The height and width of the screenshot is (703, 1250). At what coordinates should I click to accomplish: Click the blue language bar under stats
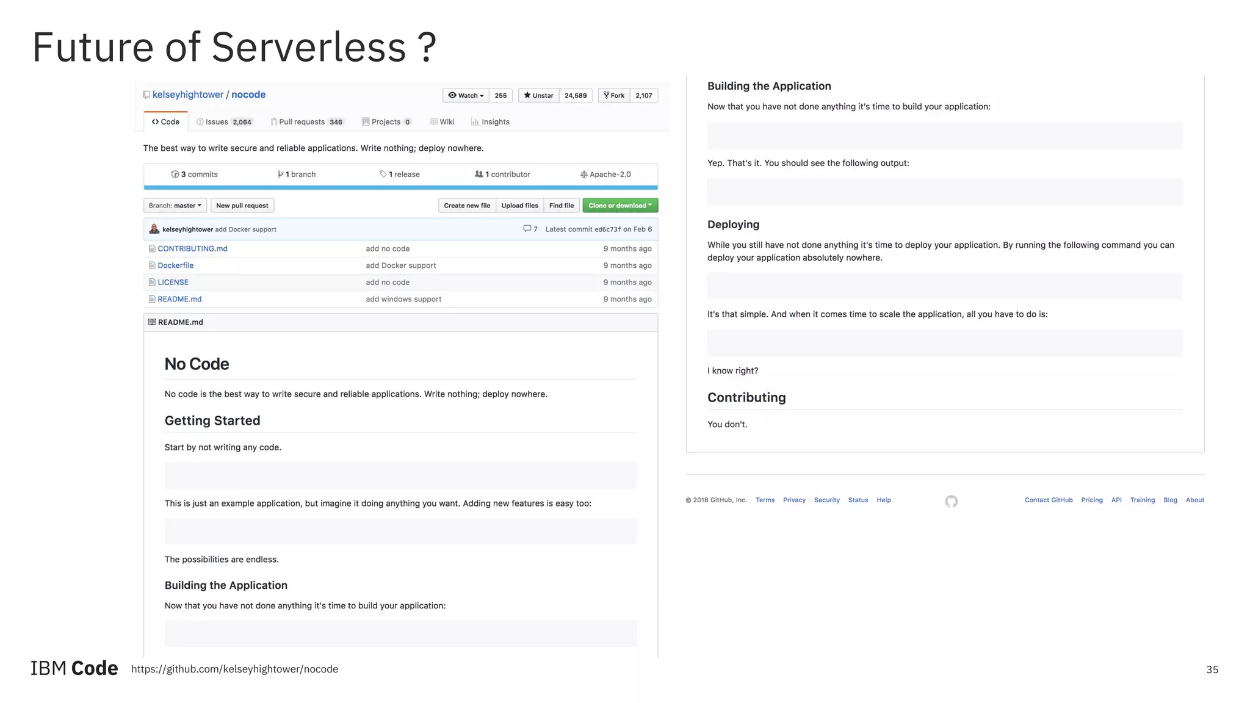[400, 187]
